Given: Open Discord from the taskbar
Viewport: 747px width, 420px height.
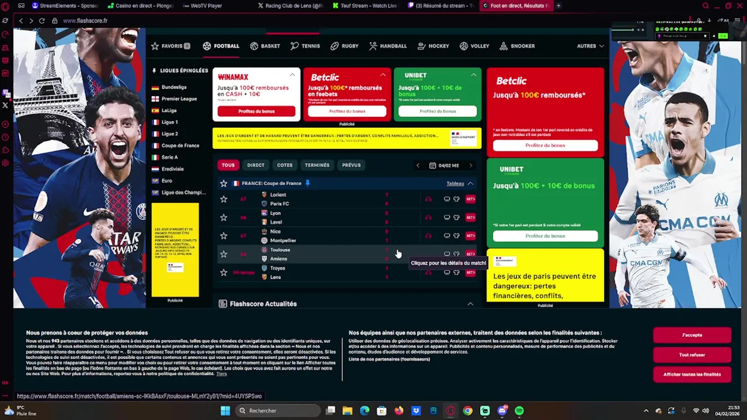Looking at the screenshot, I should 502,411.
